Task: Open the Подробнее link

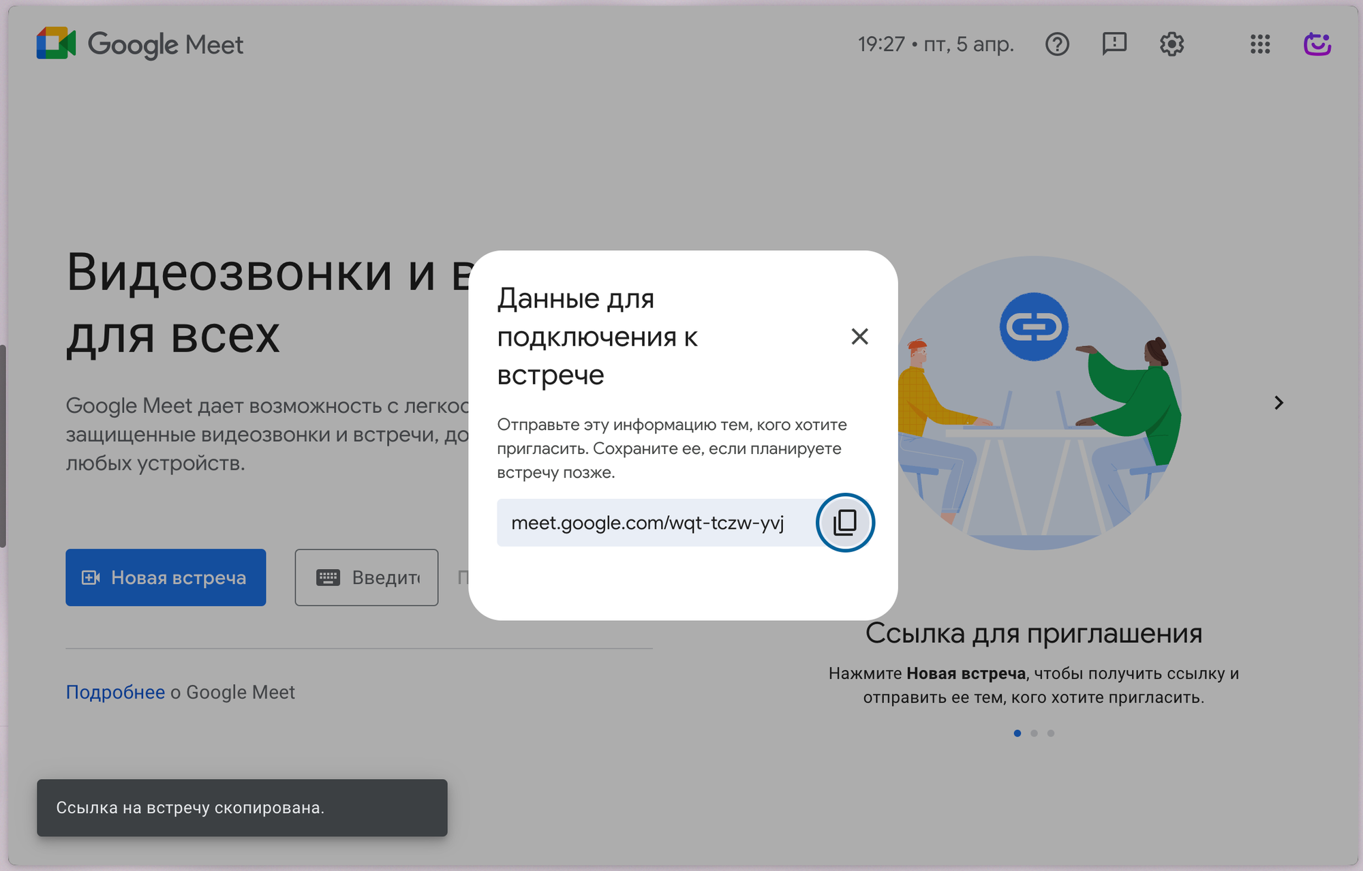Action: [x=115, y=692]
